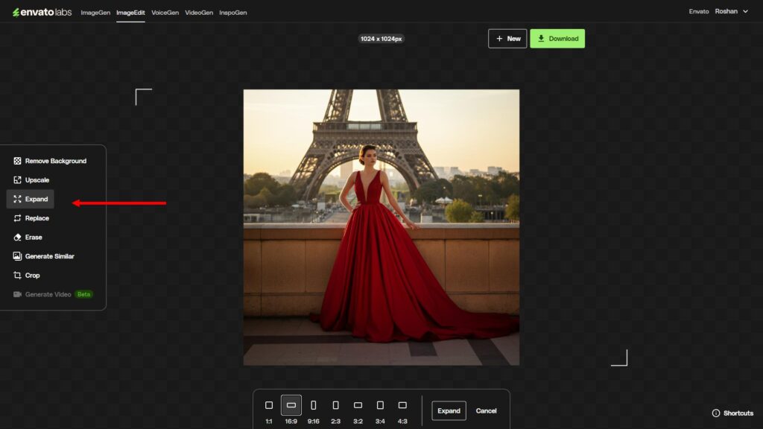This screenshot has height=429, width=763.
Task: Select the 3:2 aspect ratio
Action: [358, 404]
